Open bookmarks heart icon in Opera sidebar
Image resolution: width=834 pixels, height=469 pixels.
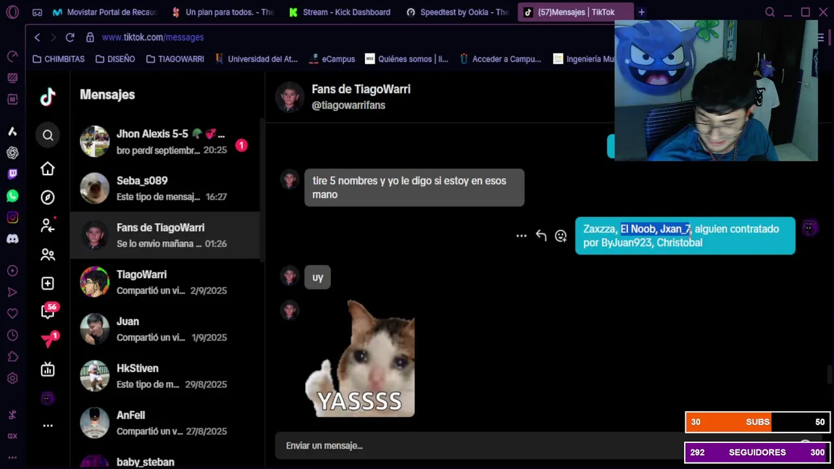pos(12,313)
